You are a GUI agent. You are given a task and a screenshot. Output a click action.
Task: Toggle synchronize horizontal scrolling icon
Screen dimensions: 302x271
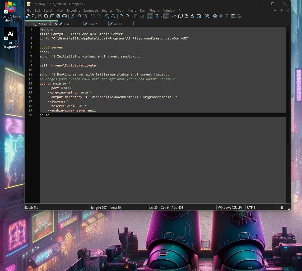(142, 16)
